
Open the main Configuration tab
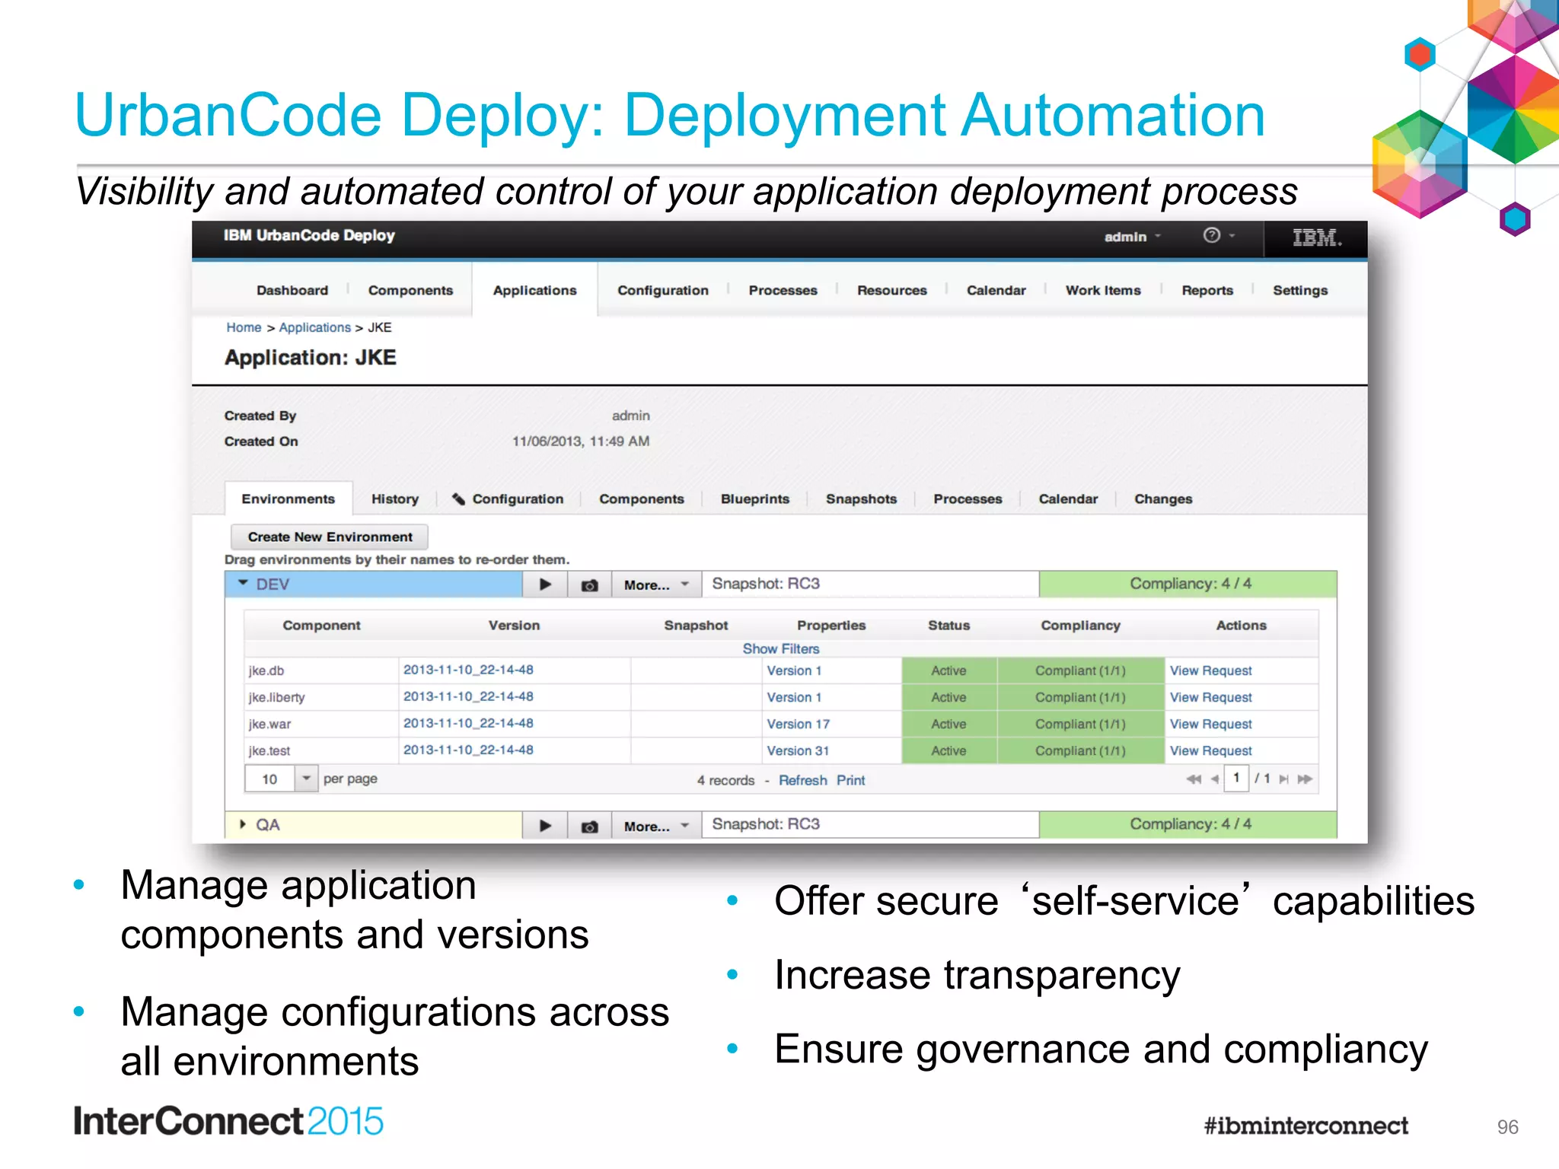point(662,290)
